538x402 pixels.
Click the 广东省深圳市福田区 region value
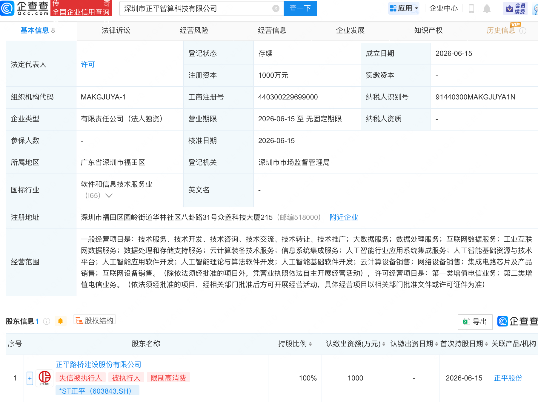(113, 162)
